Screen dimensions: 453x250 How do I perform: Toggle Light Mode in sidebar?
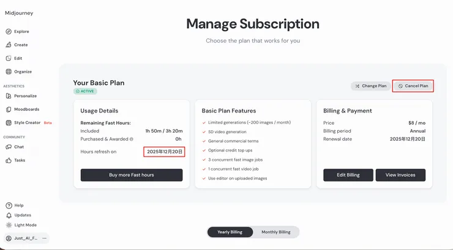coord(9,225)
